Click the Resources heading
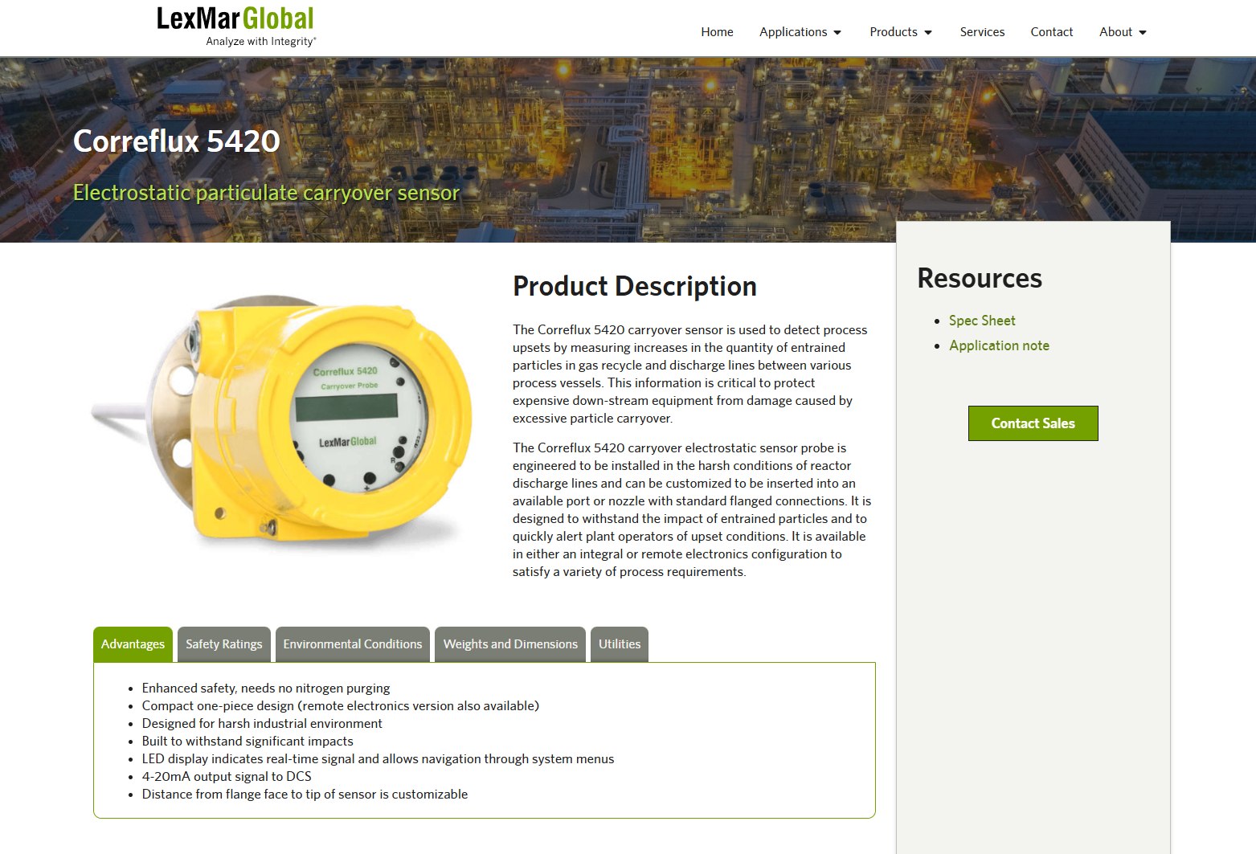Image resolution: width=1256 pixels, height=854 pixels. 980,278
